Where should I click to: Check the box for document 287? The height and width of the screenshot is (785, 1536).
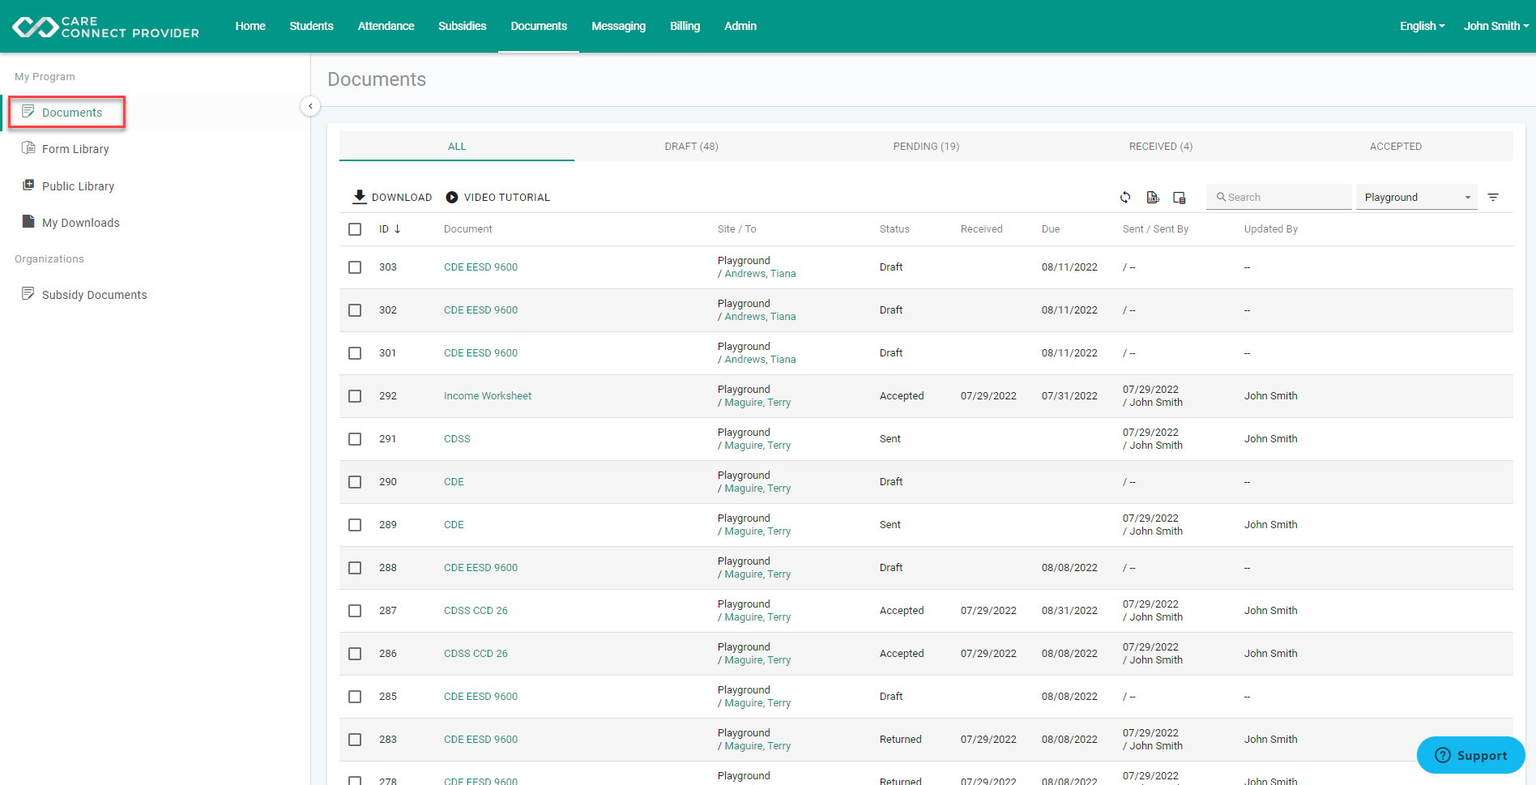[355, 611]
